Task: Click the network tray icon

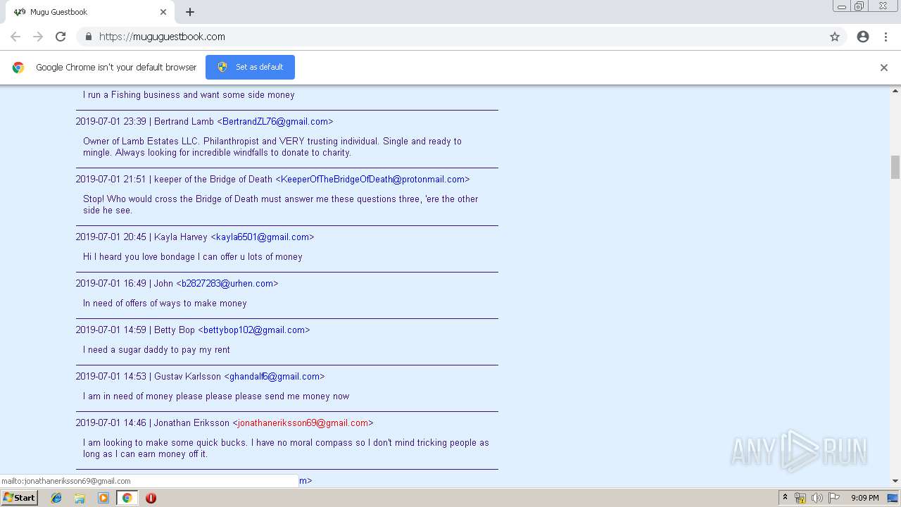Action: [800, 498]
